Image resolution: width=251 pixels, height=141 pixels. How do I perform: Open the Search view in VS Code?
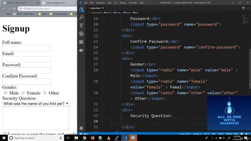pyautogui.click(x=81, y=17)
